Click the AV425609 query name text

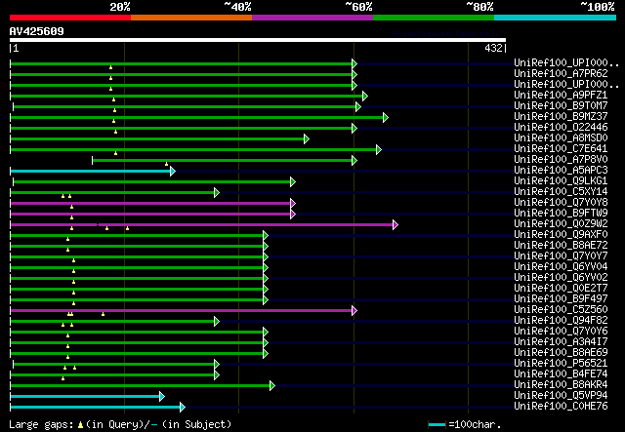click(37, 31)
